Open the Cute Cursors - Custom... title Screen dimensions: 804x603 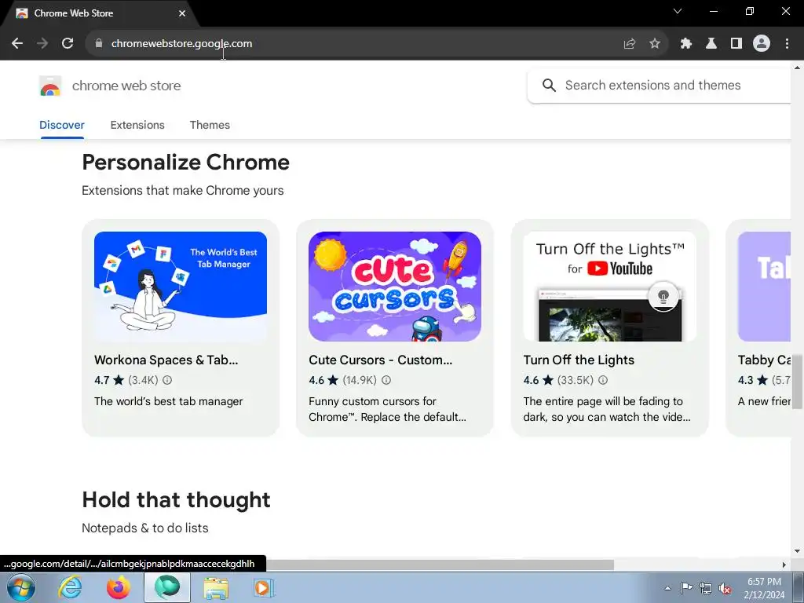[x=381, y=360]
